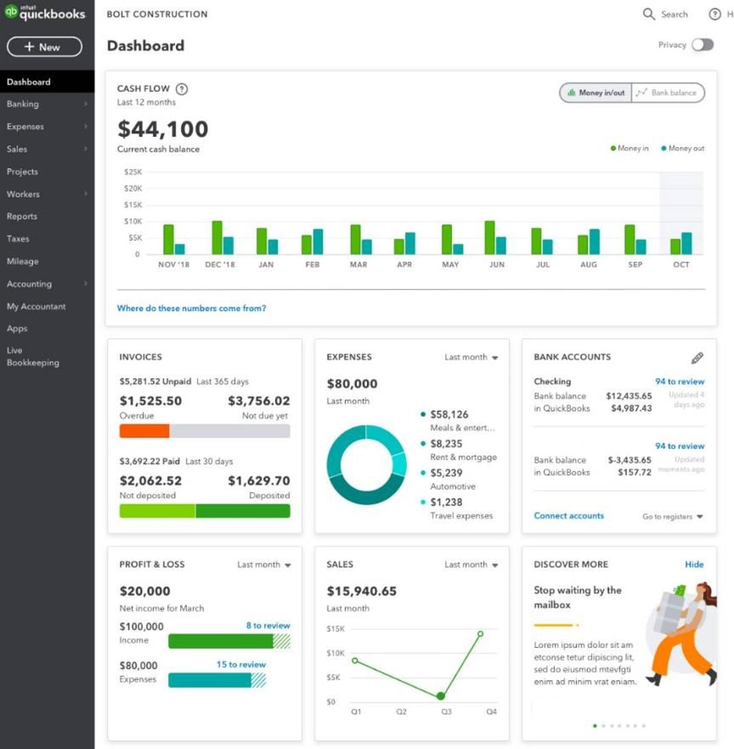Image resolution: width=734 pixels, height=749 pixels.
Task: Click the mailbox illustration in Discover More
Action: 681,633
